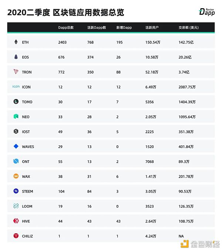Click the TOMO round black icon
The image size is (222, 250).
point(16,102)
